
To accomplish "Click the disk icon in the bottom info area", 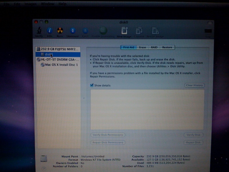I will pyautogui.click(x=44, y=159).
